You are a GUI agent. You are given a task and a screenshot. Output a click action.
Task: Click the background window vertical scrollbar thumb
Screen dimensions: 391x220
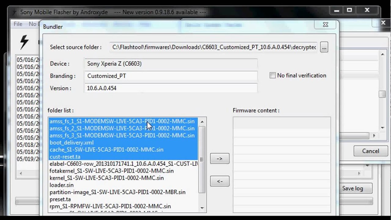click(x=382, y=94)
